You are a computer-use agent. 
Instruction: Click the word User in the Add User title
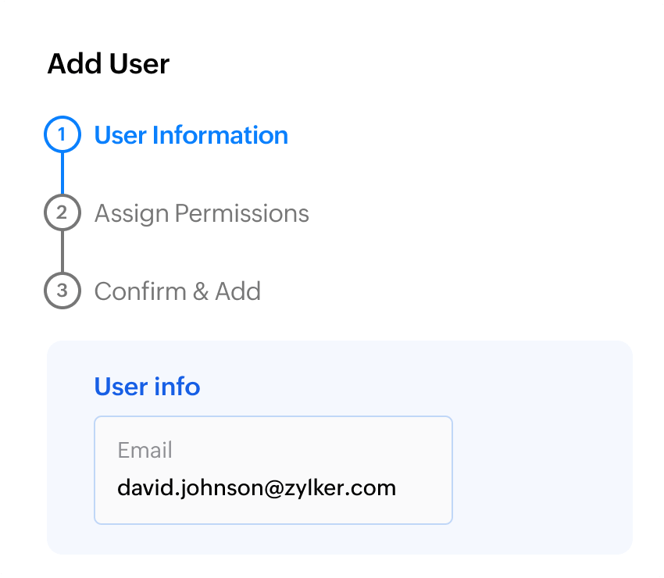pyautogui.click(x=139, y=63)
